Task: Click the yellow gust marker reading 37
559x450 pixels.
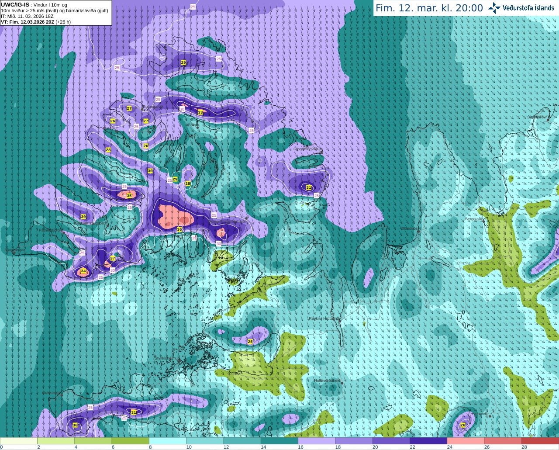Action: [x=113, y=258]
